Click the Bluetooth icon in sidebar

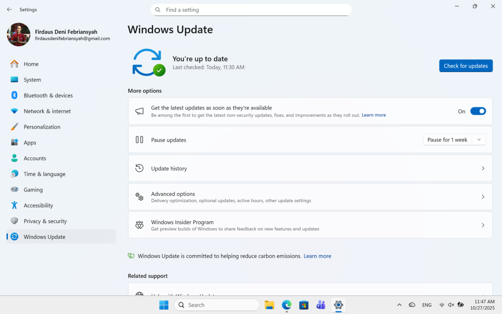click(x=14, y=95)
